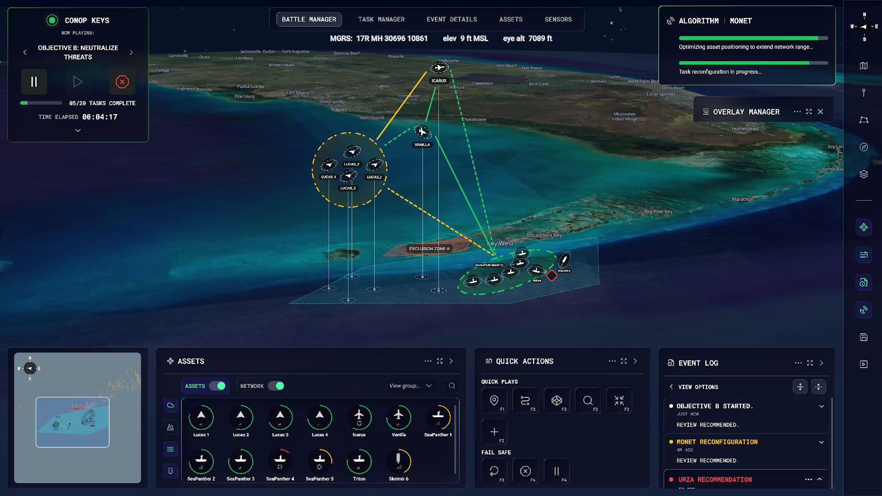Expand the CONOP Keys panel chevron
Screen dimensions: 882x496
[78, 131]
